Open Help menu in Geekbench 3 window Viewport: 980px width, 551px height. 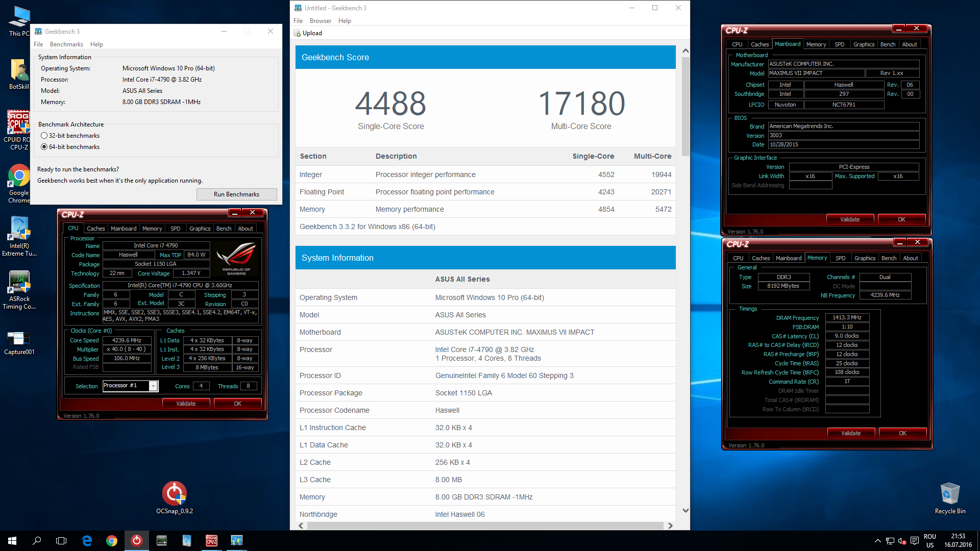tap(96, 44)
